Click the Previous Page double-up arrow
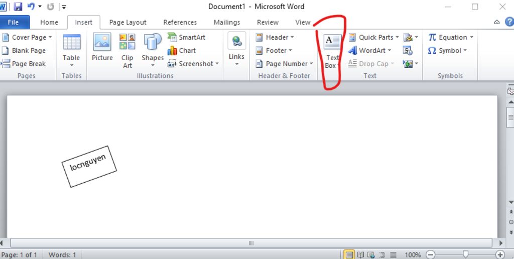This screenshot has width=514, height=259. (x=510, y=212)
